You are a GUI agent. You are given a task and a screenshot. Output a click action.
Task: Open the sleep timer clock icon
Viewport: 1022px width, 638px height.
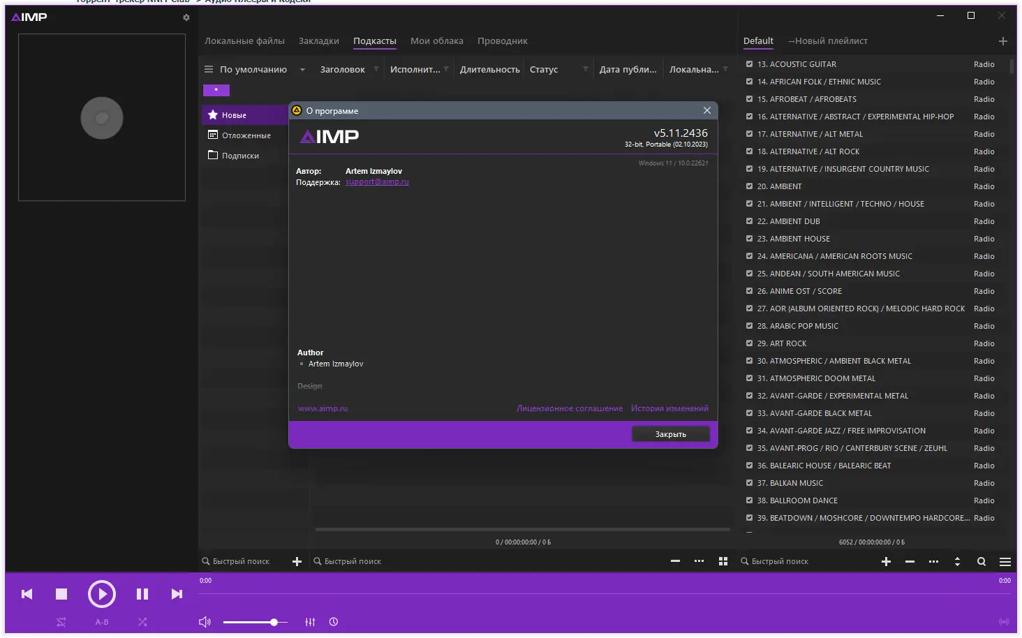tap(334, 621)
